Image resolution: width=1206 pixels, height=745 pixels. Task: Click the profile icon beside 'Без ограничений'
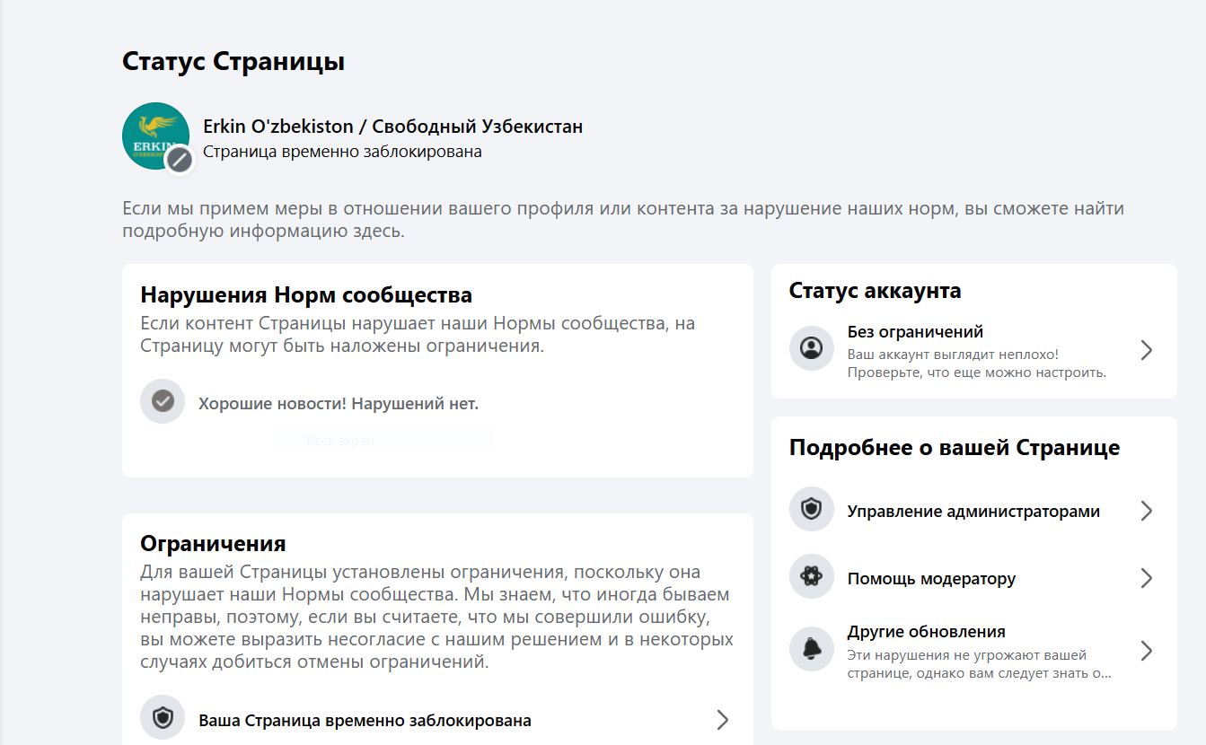point(812,348)
